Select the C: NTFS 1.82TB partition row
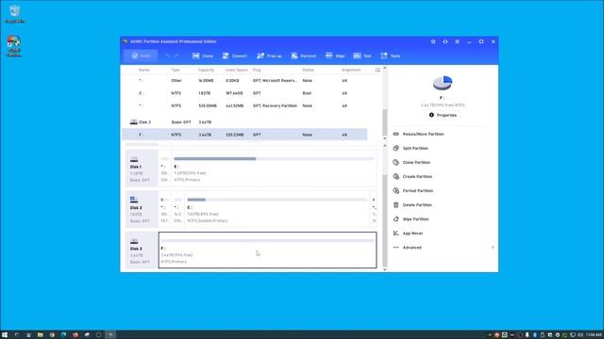The width and height of the screenshot is (604, 339). tap(244, 93)
